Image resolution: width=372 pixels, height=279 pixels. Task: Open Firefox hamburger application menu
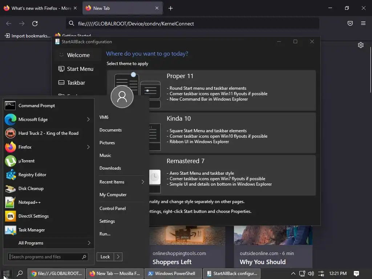[363, 23]
